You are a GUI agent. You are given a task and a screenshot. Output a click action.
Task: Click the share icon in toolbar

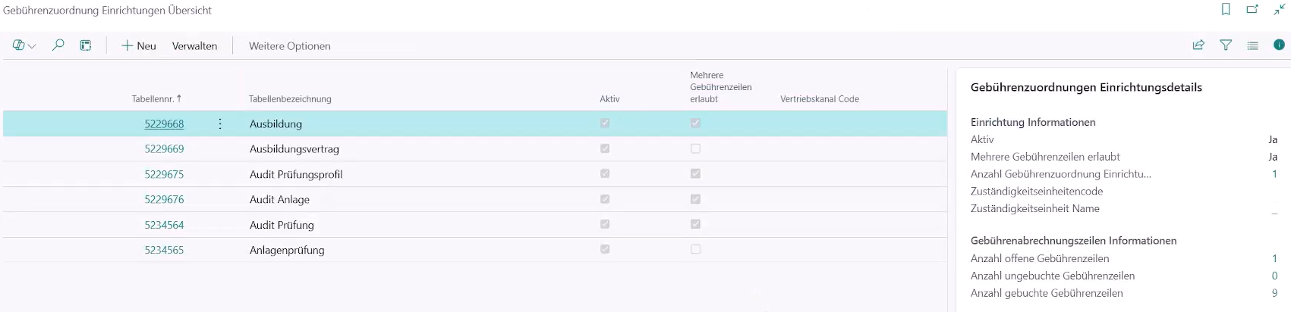(1198, 45)
